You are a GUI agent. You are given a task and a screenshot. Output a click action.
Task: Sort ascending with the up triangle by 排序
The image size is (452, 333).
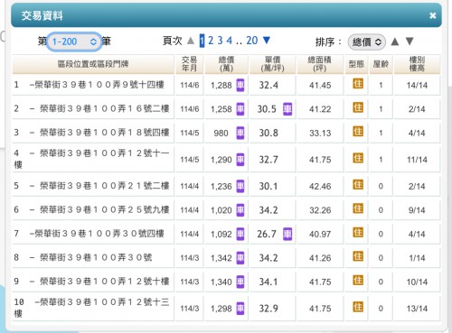point(395,42)
